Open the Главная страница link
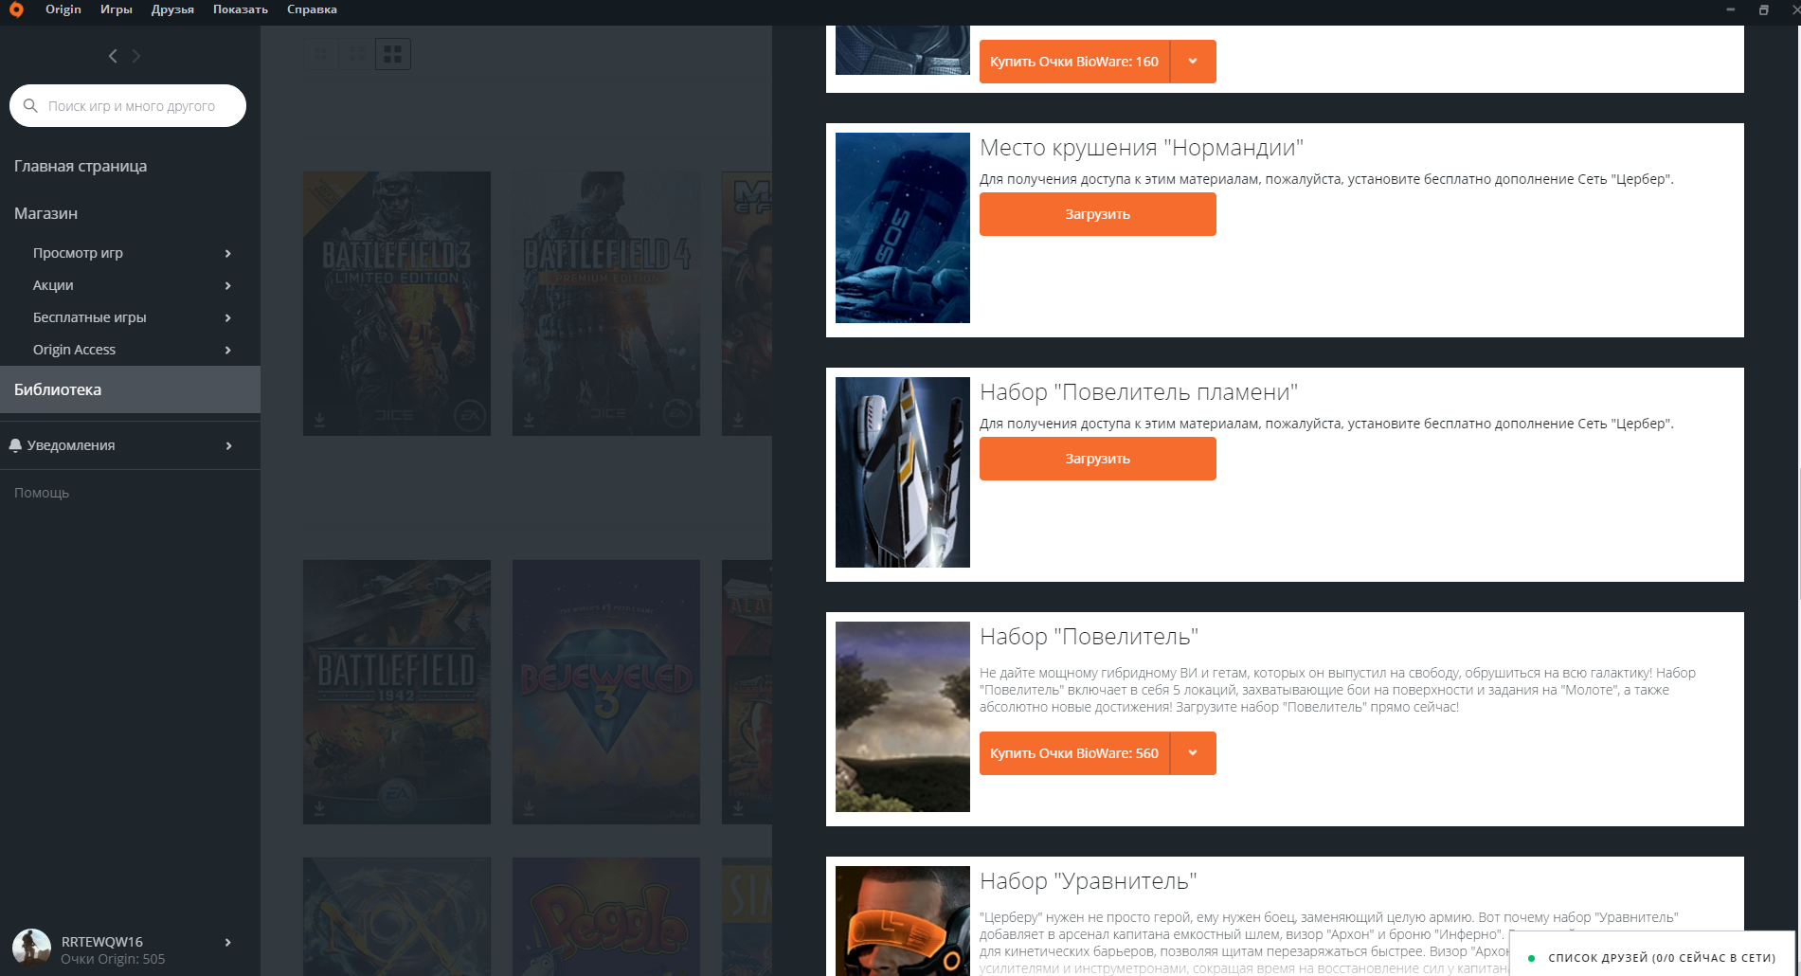 click(81, 166)
